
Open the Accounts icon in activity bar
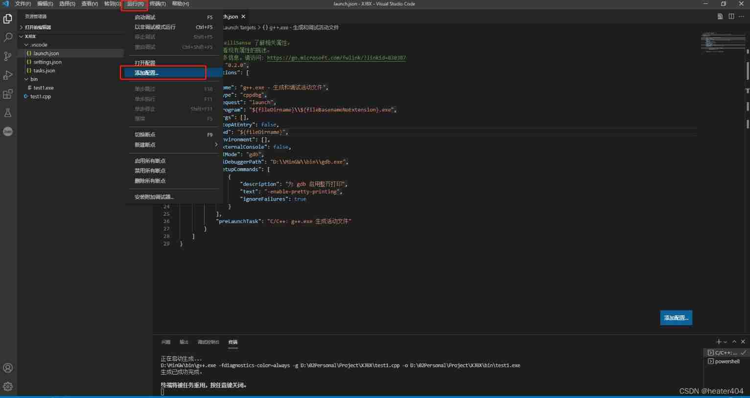pyautogui.click(x=8, y=368)
